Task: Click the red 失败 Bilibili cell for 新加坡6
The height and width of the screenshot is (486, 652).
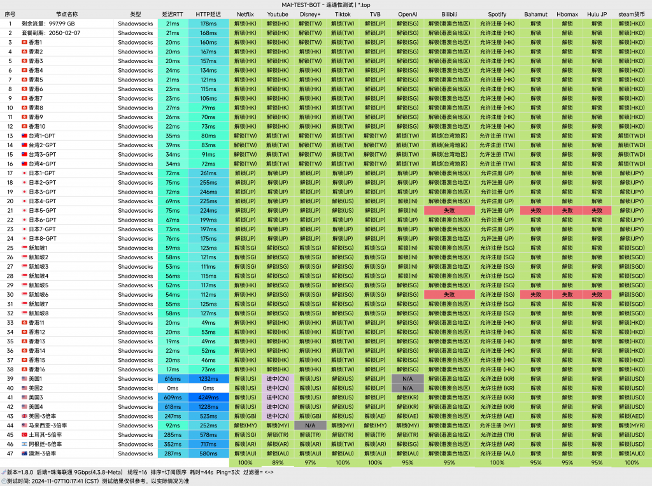Action: 450,295
